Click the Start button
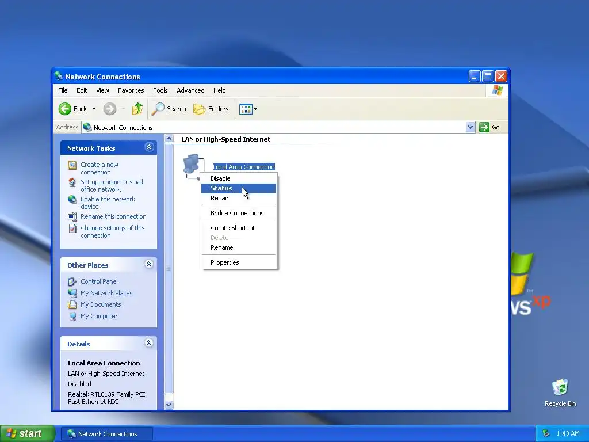The image size is (589, 442). coord(27,434)
